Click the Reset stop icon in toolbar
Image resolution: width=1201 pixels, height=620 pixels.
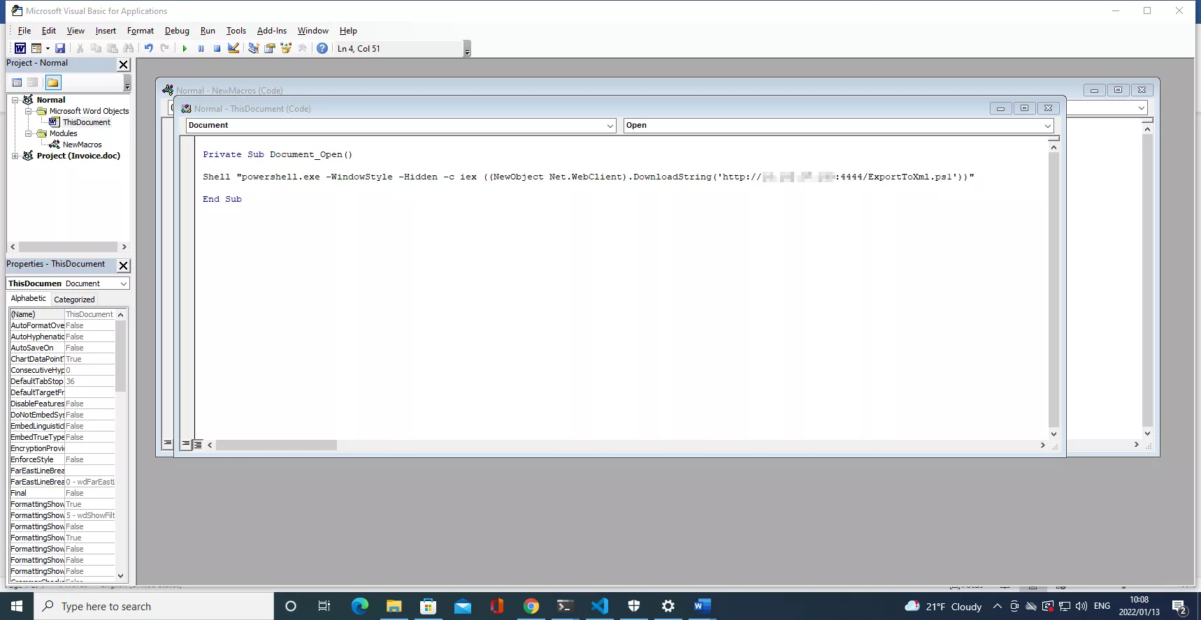point(217,48)
